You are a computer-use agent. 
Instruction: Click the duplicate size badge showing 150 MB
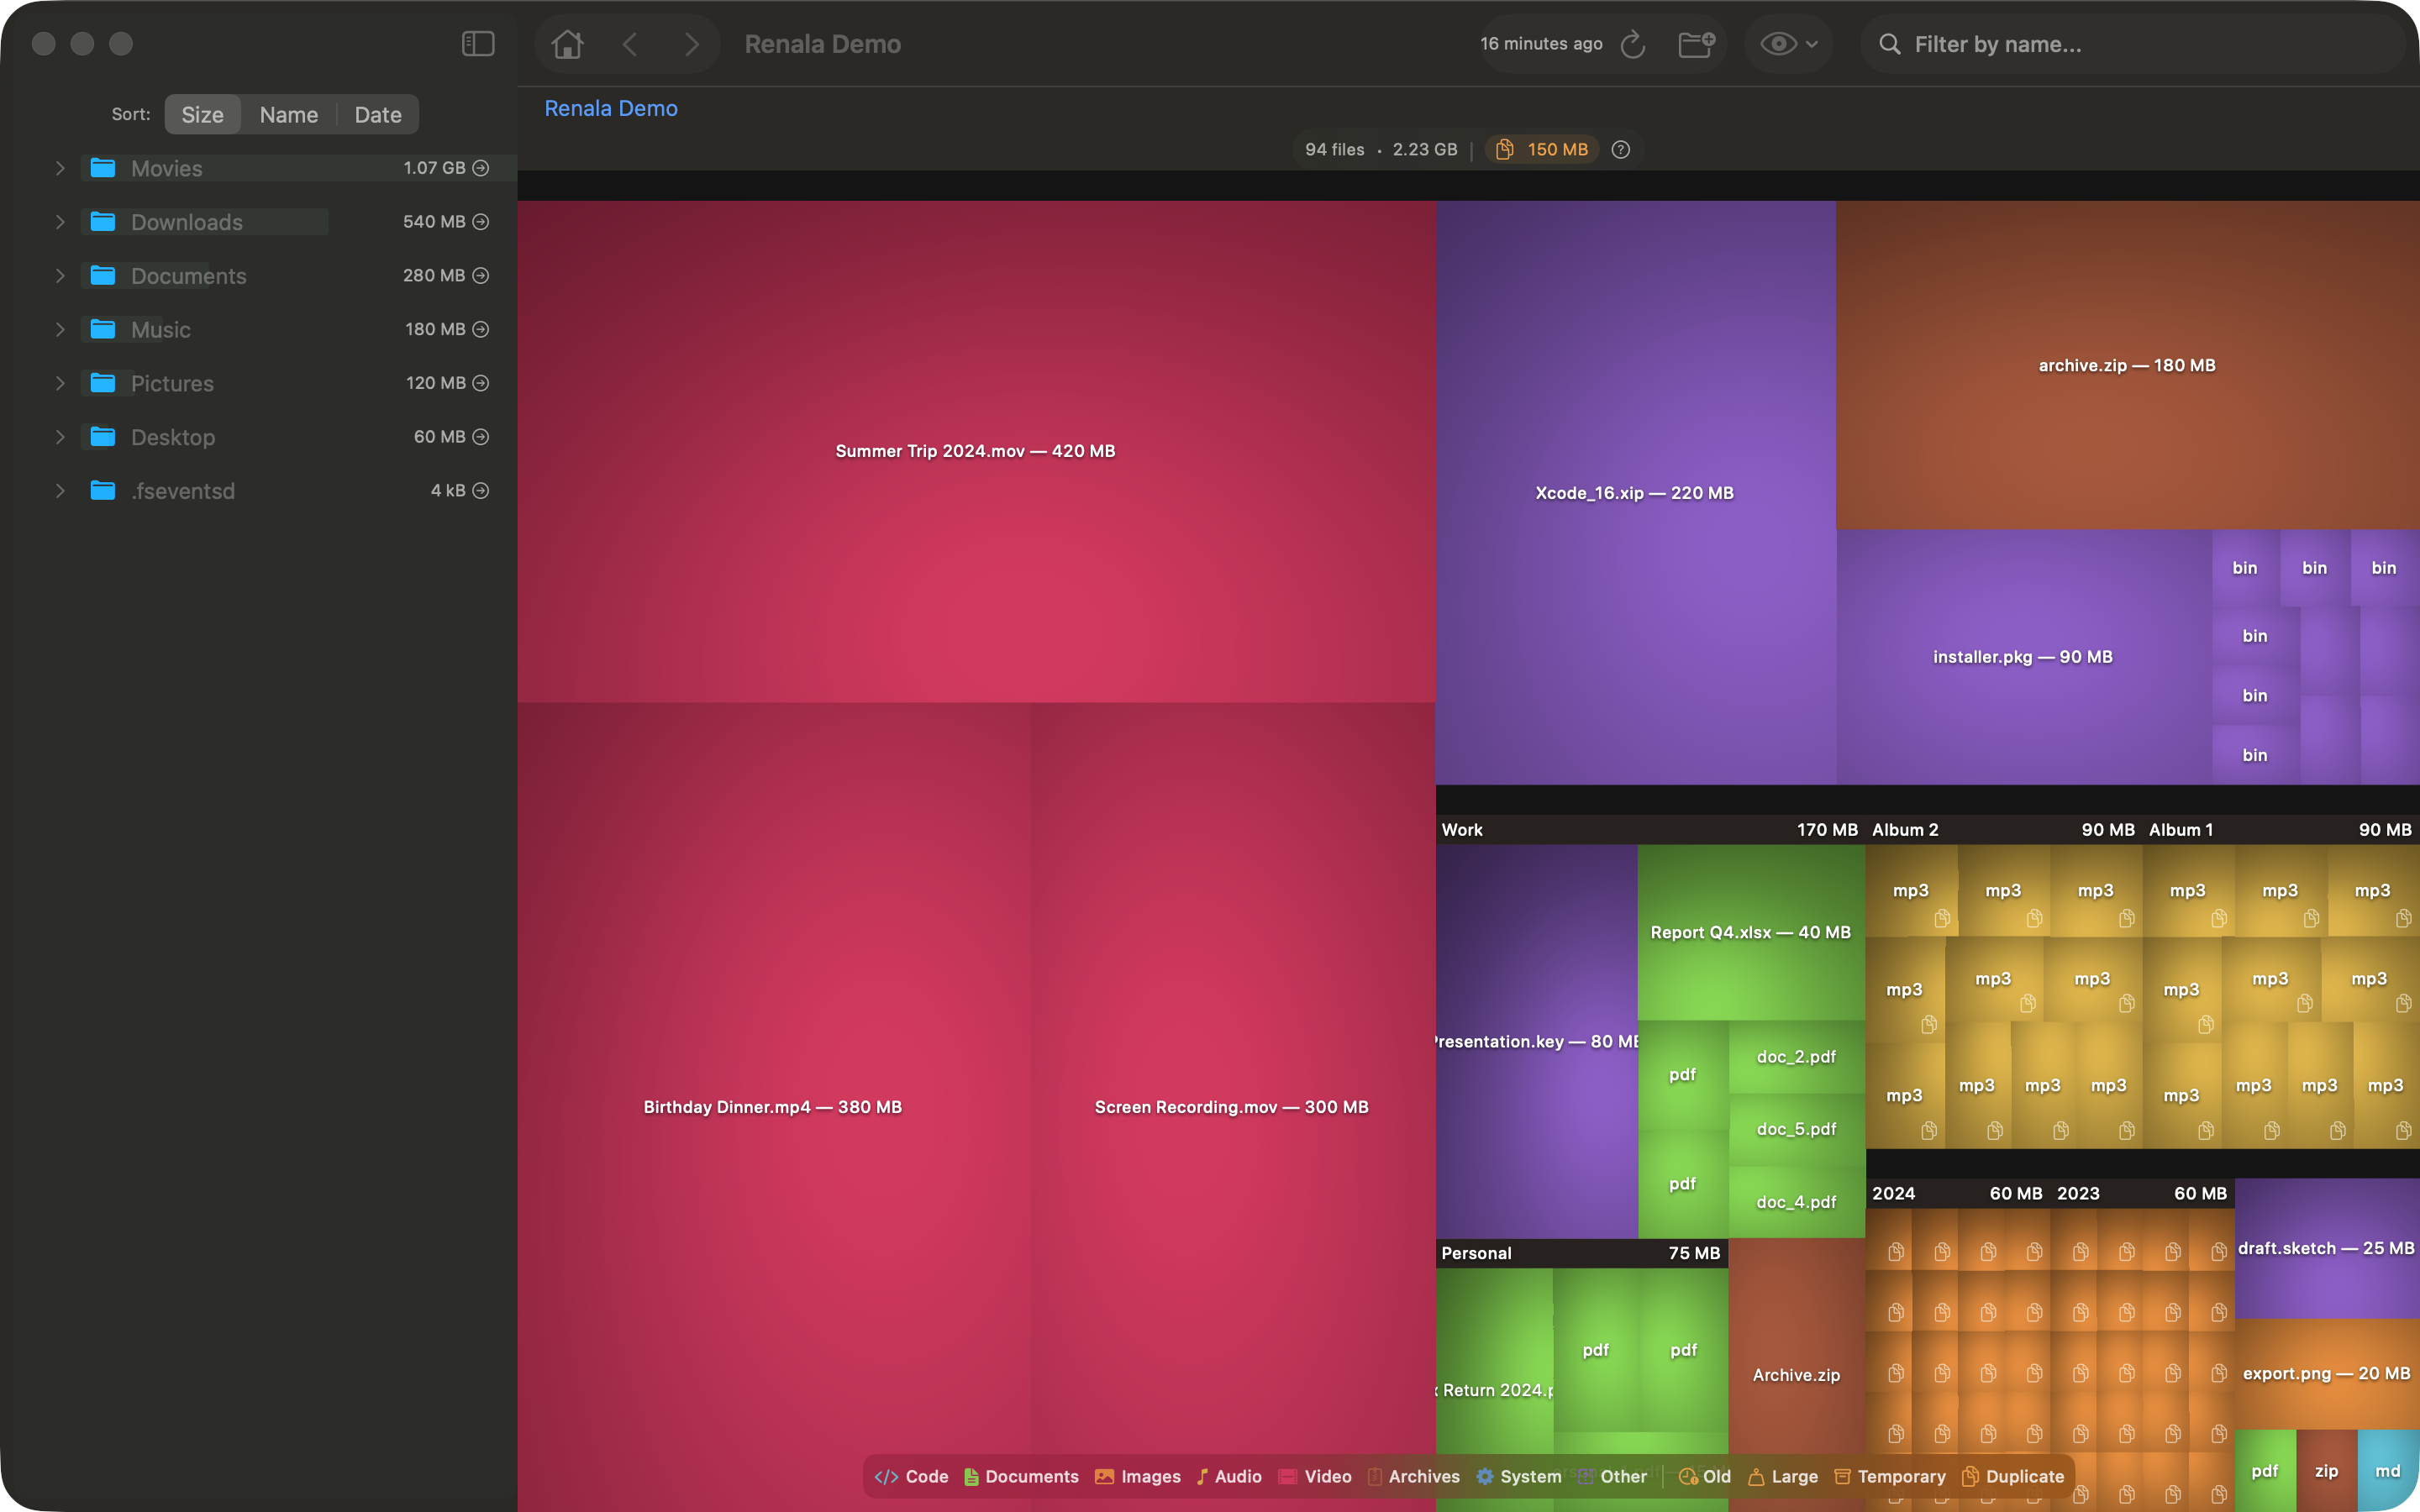1541,149
